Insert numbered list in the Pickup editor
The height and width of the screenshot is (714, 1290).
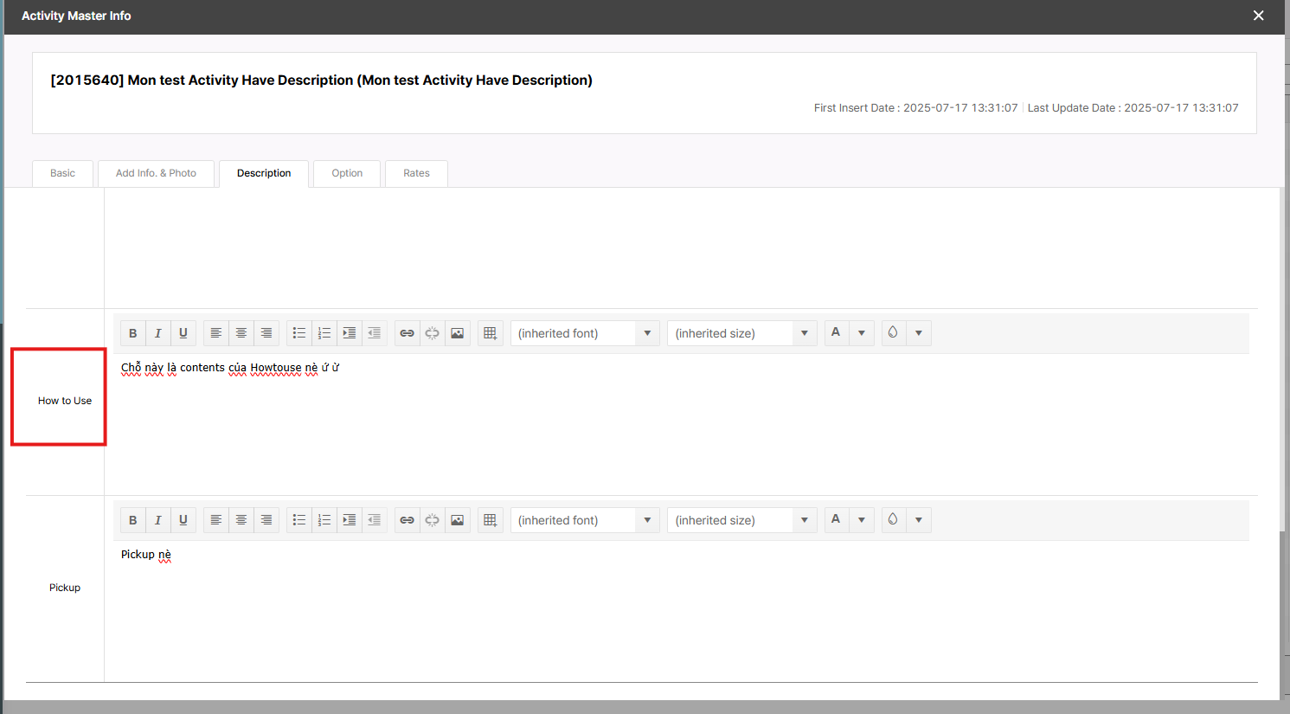pyautogui.click(x=324, y=520)
